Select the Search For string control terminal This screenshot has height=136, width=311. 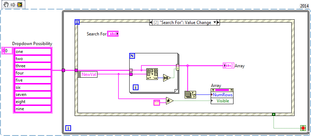coord(113,34)
